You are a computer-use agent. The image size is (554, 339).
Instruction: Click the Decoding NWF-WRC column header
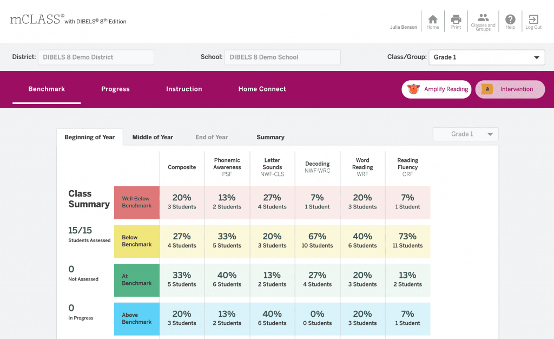point(317,167)
